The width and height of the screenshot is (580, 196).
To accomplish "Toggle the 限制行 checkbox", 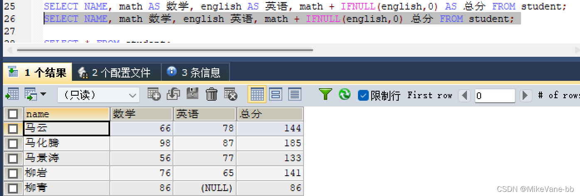I will (x=363, y=96).
